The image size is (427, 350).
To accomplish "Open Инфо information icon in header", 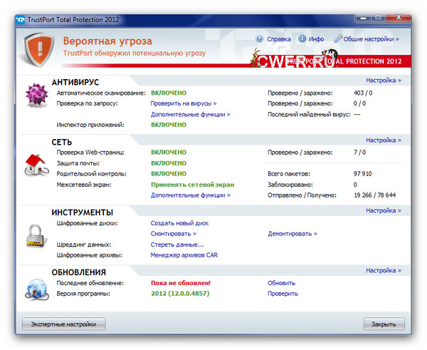I will coord(302,39).
